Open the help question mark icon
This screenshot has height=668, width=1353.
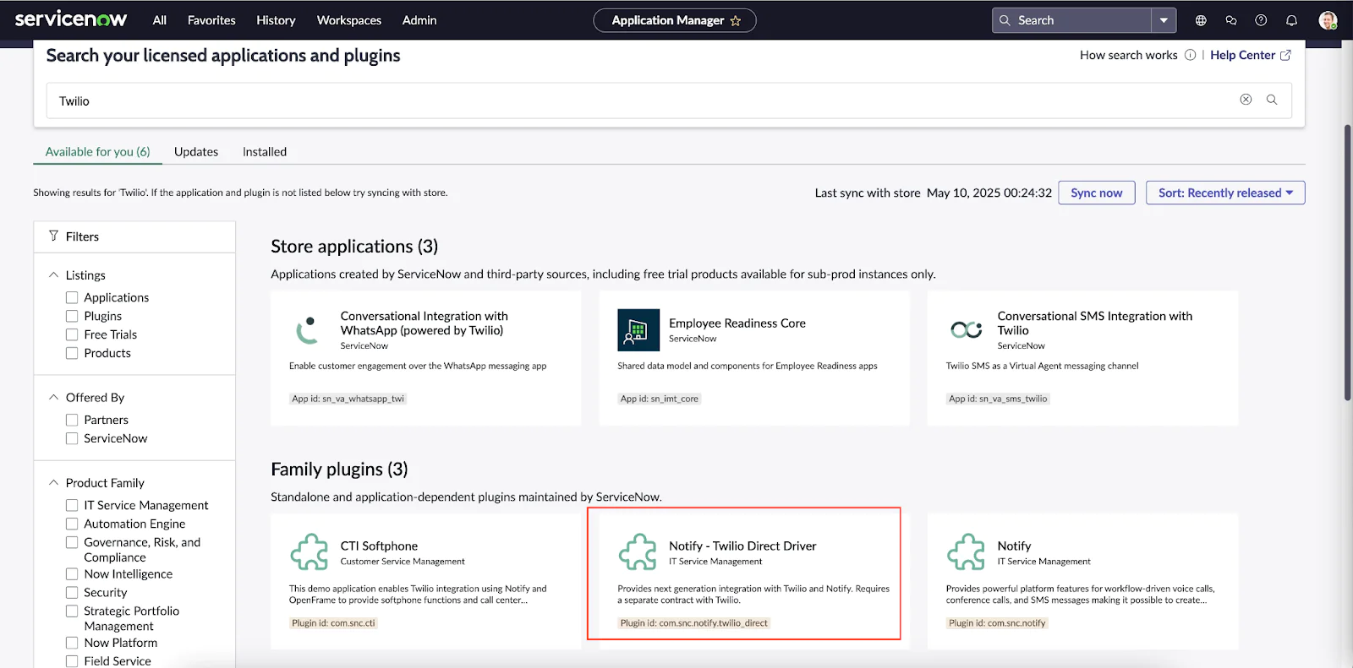(1261, 20)
